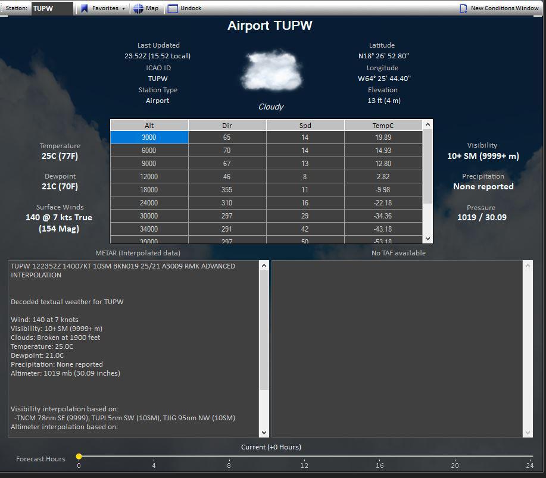Viewport: 546px width, 478px height.
Task: Expand the Favorites dropdown arrow
Action: 124,8
